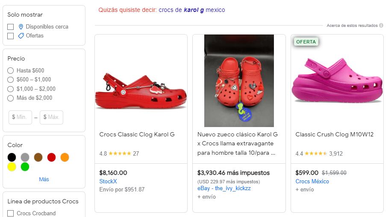Select the 'Más de $2,000' price option
Screen dimensions: 391x217
click(x=11, y=98)
